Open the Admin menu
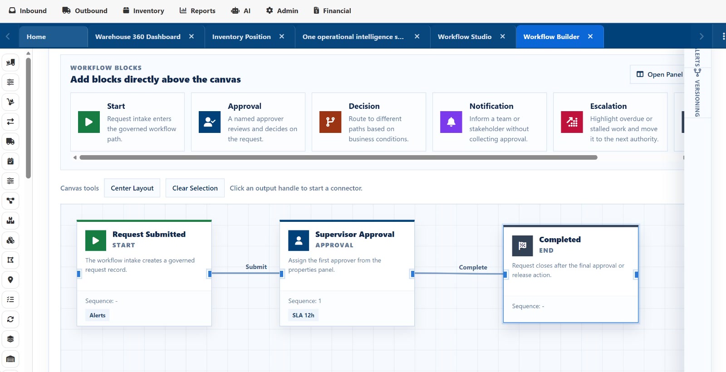 tap(282, 10)
